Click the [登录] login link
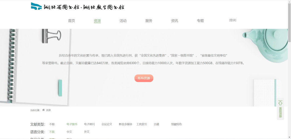Viewport: 291px width, 139px height. (x=233, y=20)
